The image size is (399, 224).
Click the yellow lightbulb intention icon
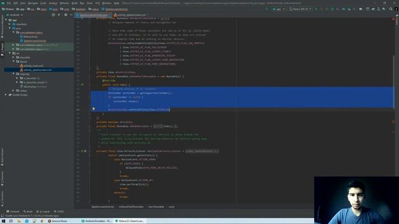click(94, 110)
